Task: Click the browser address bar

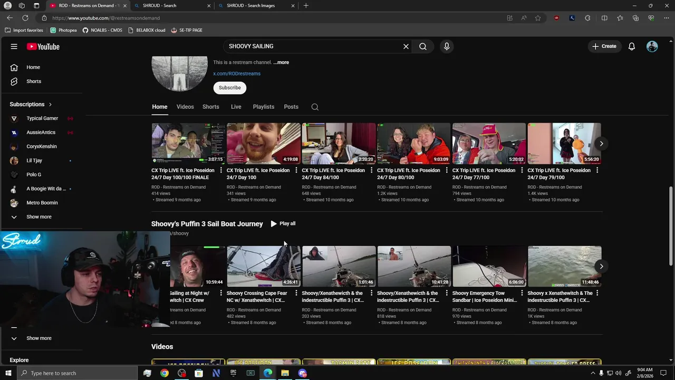Action: pyautogui.click(x=274, y=18)
